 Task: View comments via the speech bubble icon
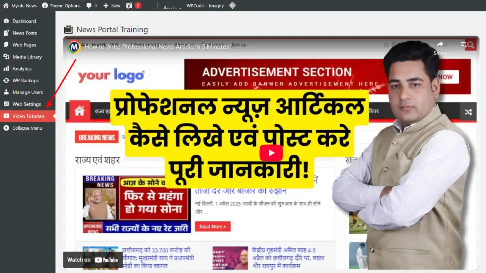pos(92,6)
